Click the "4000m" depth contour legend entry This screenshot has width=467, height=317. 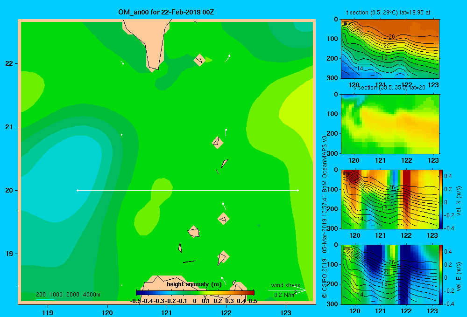(x=92, y=295)
